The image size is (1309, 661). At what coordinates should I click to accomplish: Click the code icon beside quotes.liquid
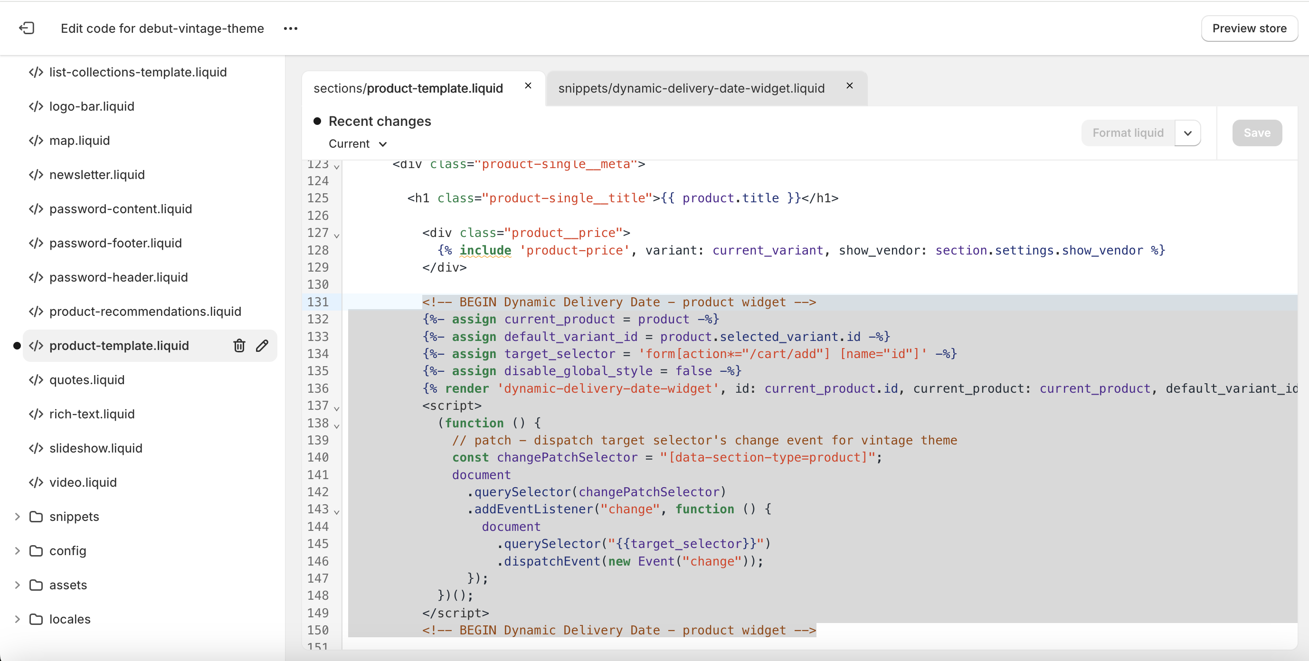click(36, 379)
